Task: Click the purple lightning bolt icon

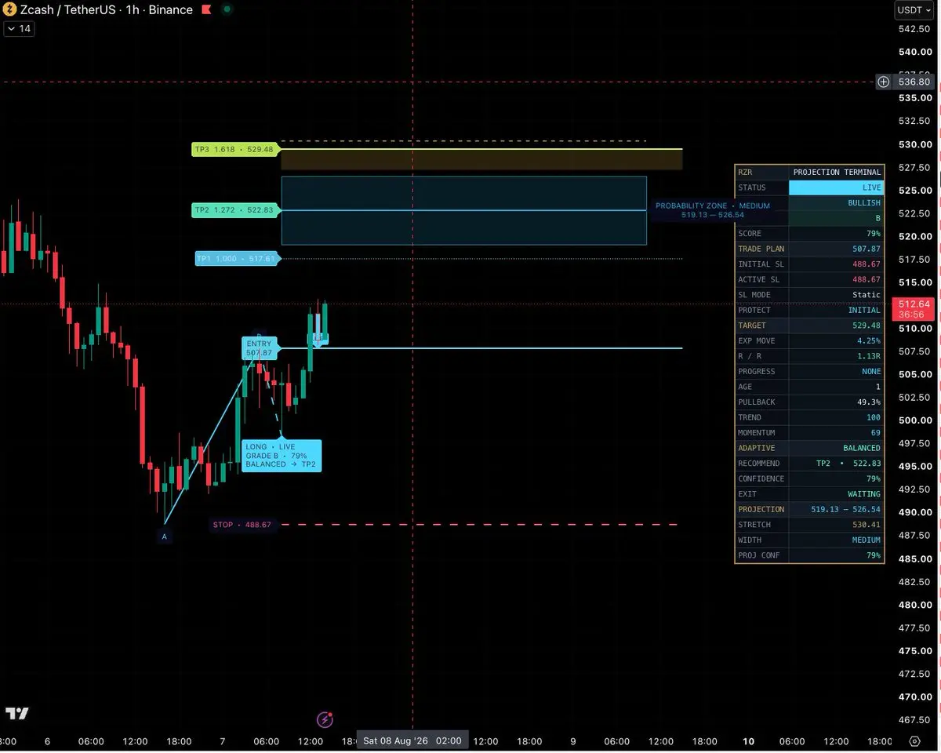Action: (x=325, y=719)
